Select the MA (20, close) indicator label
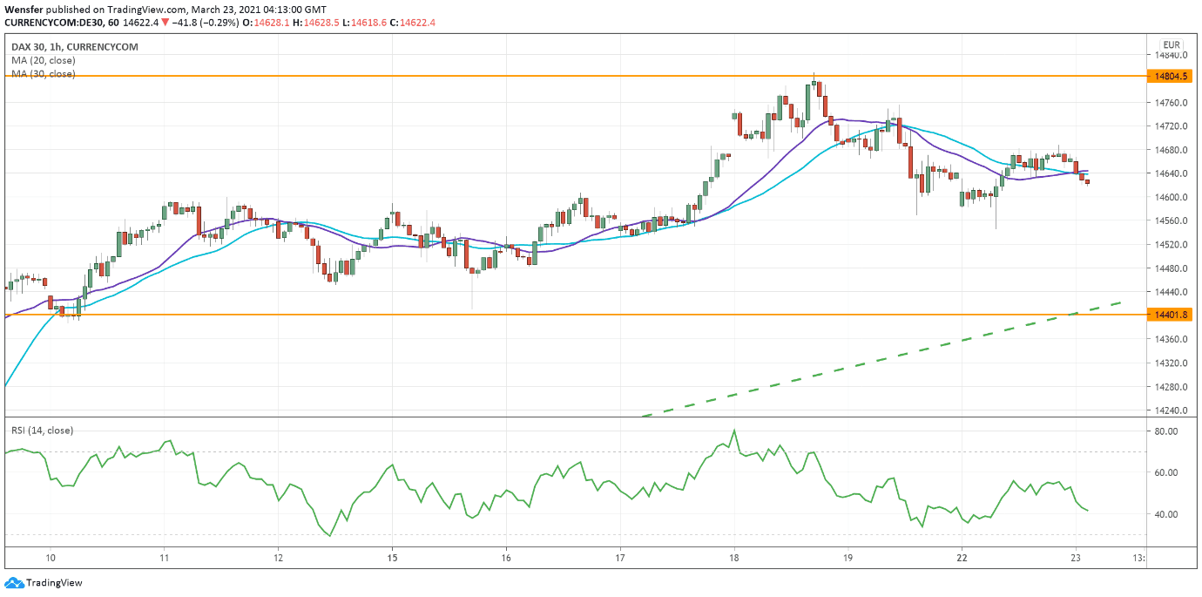 pos(43,60)
